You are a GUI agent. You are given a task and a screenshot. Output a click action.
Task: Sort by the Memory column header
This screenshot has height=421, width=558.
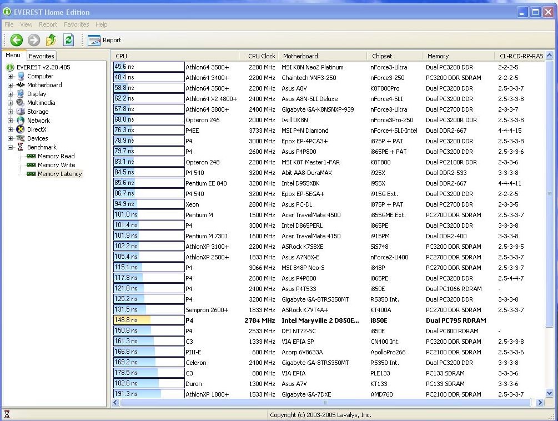click(459, 56)
